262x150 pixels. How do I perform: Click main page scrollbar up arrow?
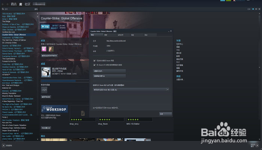(259, 13)
